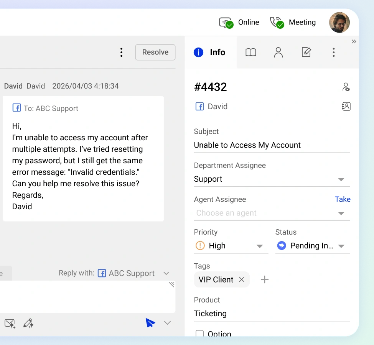Click the AI email suggestion icon

[x=10, y=323]
